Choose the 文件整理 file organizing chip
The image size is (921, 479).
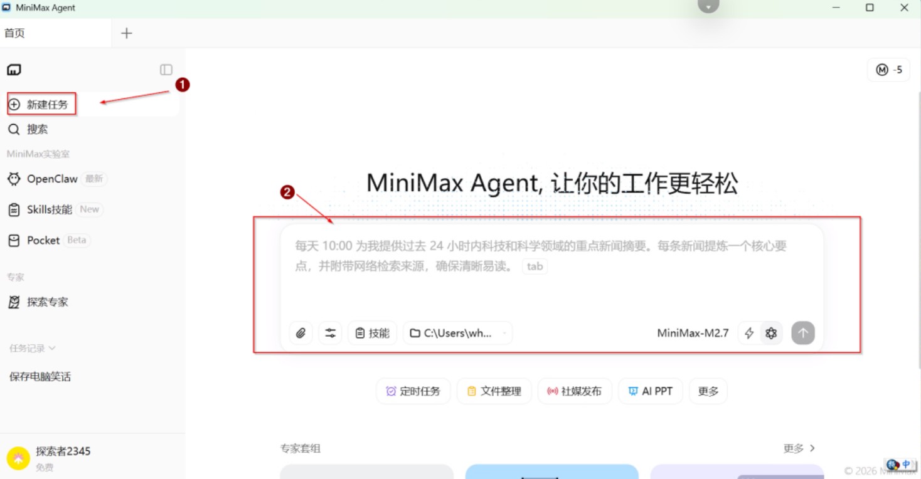tap(494, 391)
